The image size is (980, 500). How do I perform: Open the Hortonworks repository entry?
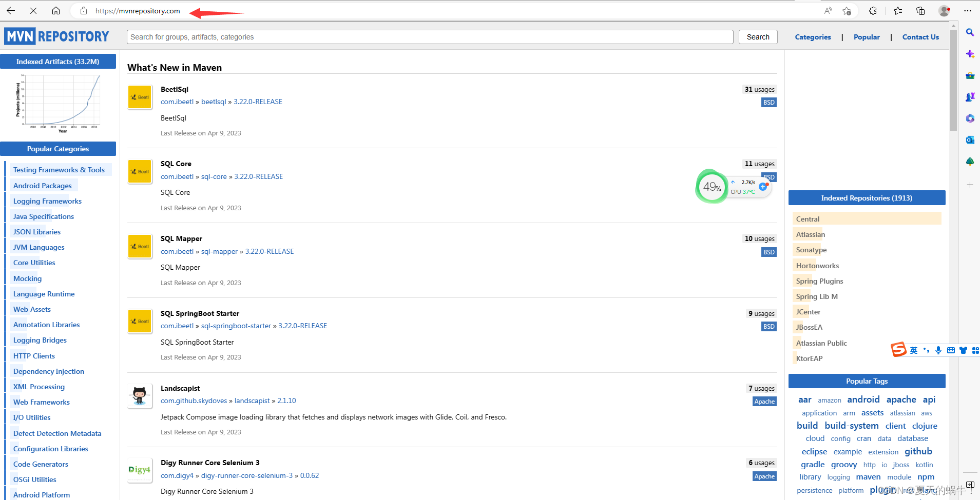click(x=817, y=266)
